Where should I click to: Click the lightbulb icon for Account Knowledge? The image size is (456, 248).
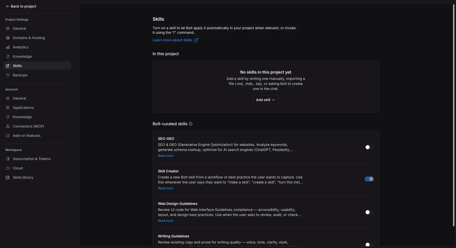click(x=8, y=117)
